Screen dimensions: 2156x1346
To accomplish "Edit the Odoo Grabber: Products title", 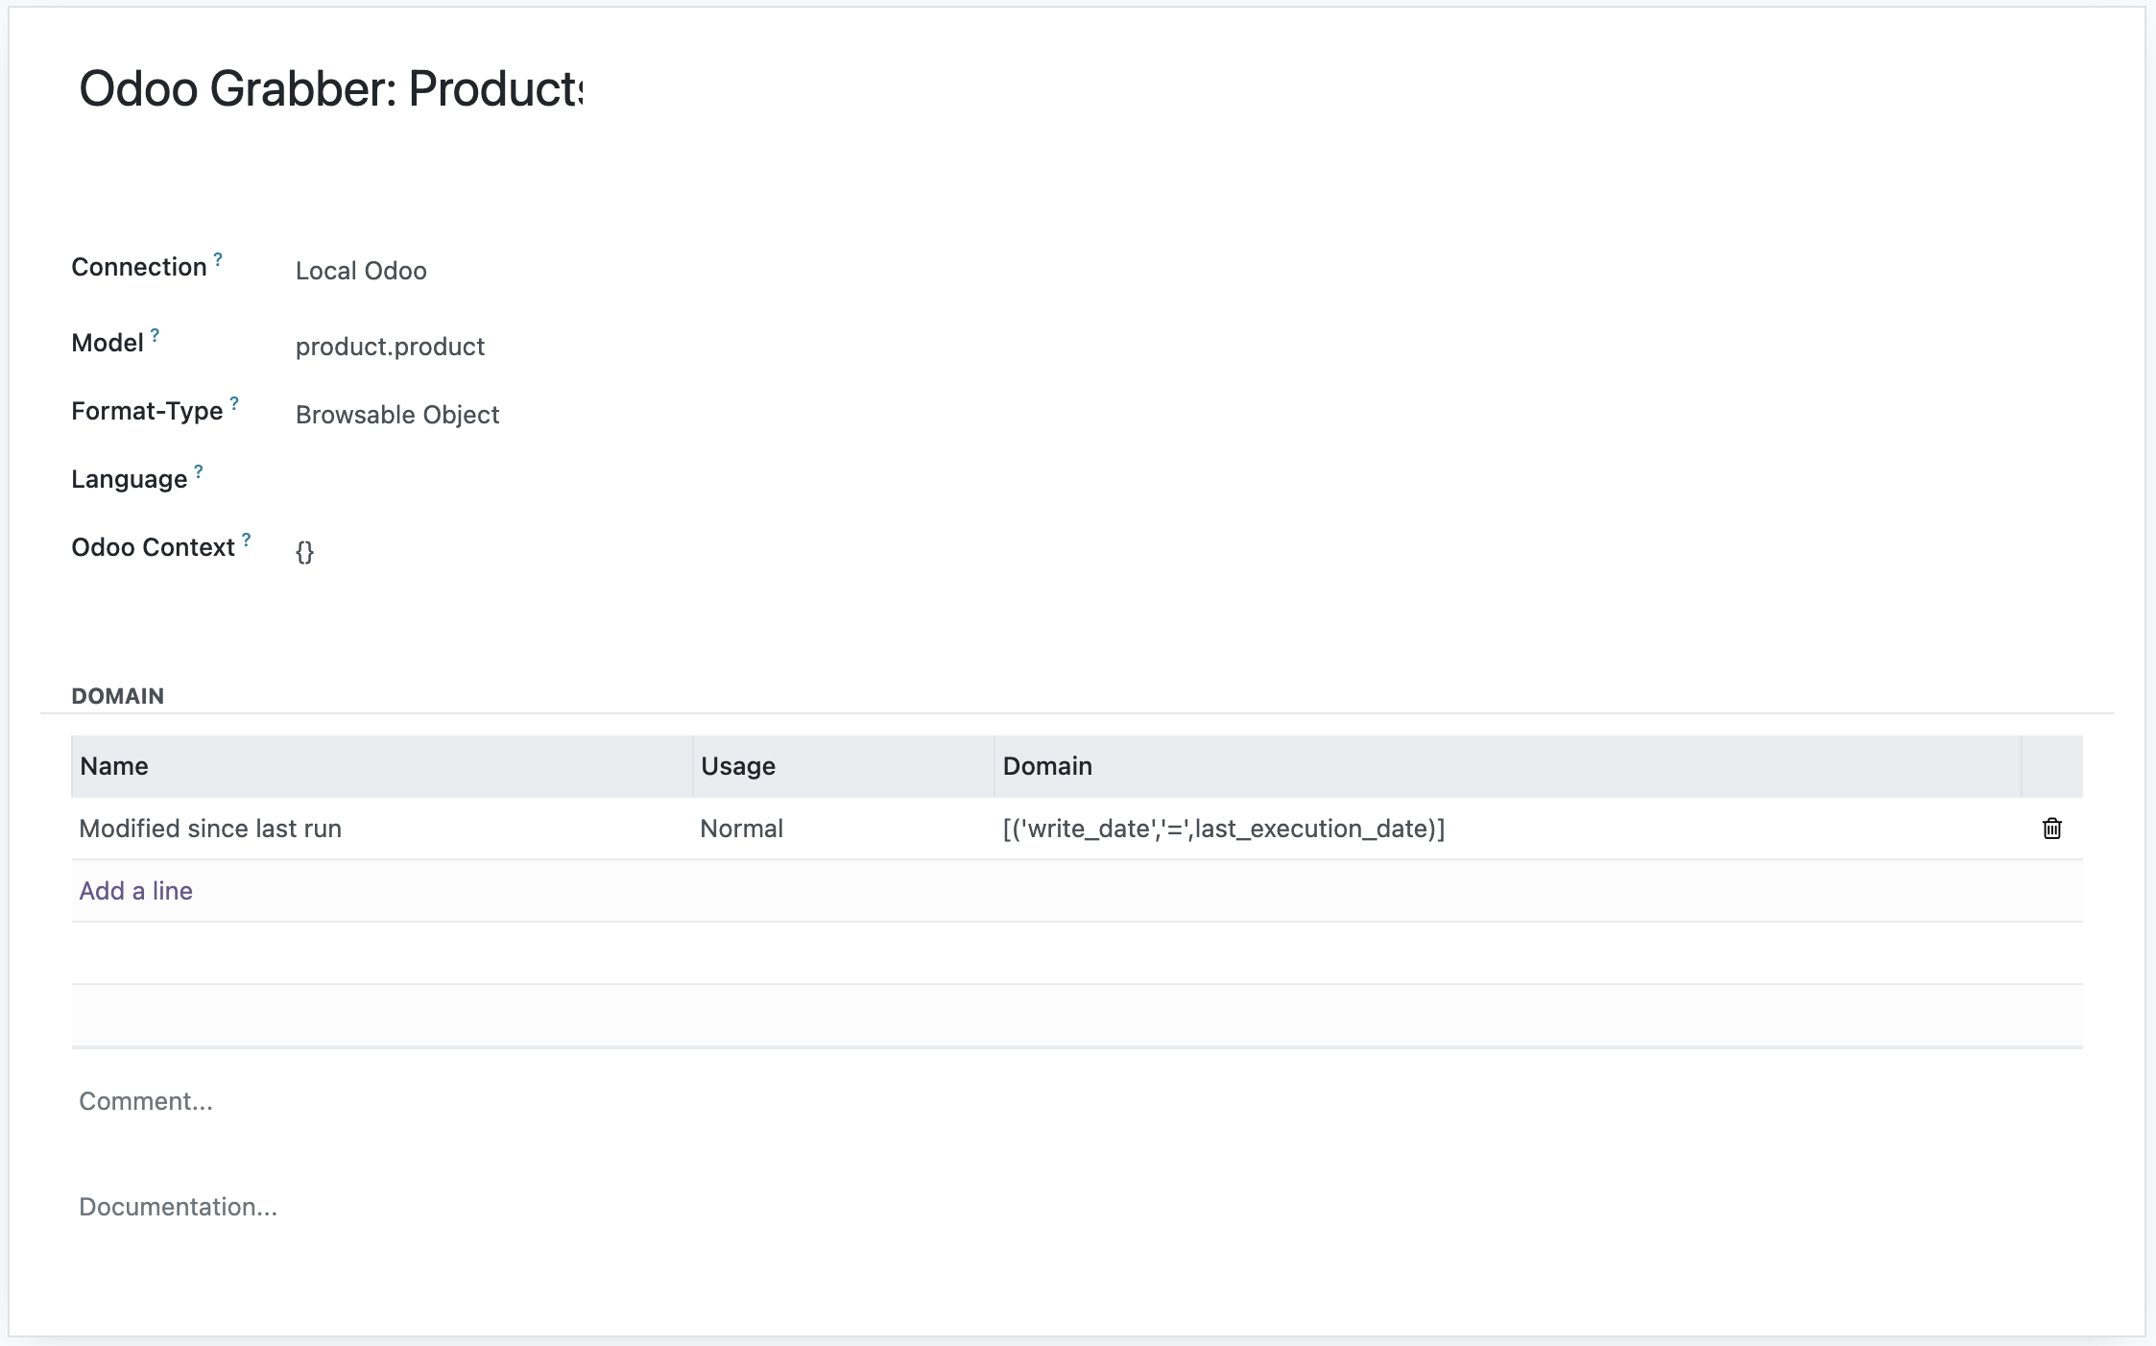I will 330,89.
